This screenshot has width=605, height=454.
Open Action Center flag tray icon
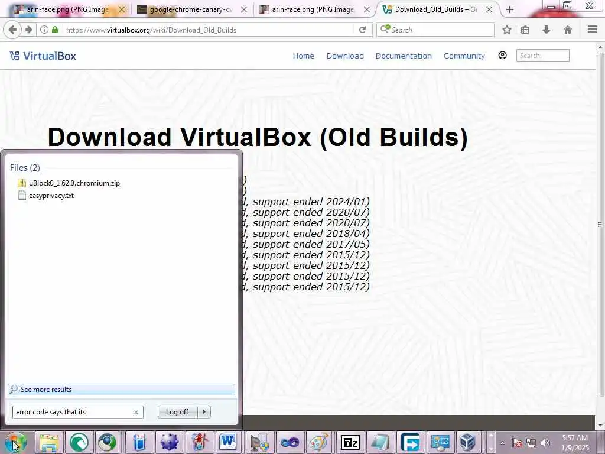coord(516,443)
